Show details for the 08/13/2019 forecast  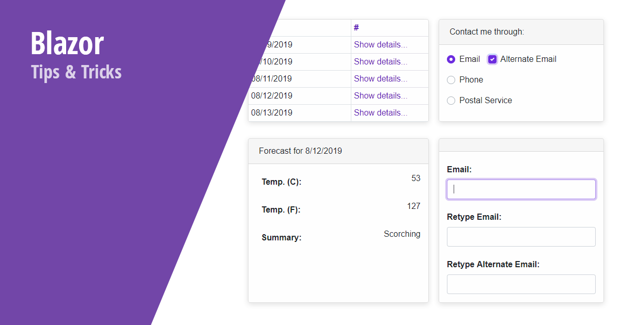pos(380,112)
